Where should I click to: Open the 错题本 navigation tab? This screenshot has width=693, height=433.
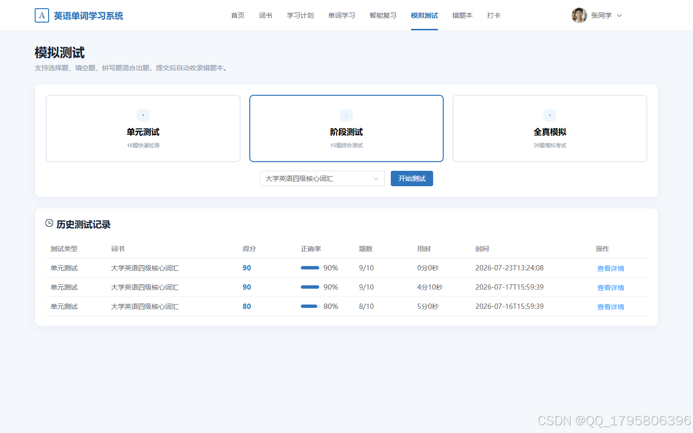pos(462,15)
